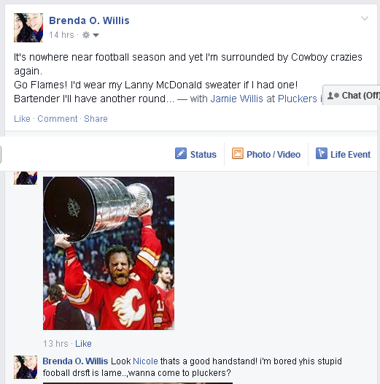The height and width of the screenshot is (384, 380).
Task: Click the Chat (Off) person icon
Action: [x=333, y=95]
